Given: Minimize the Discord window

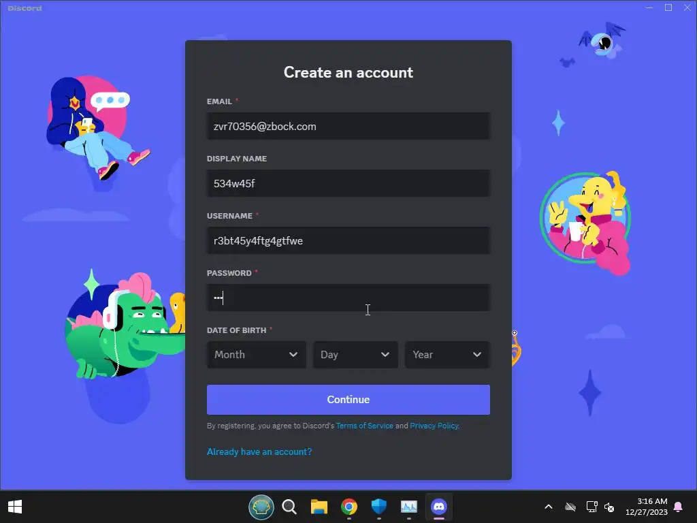Looking at the screenshot, I should pyautogui.click(x=649, y=7).
